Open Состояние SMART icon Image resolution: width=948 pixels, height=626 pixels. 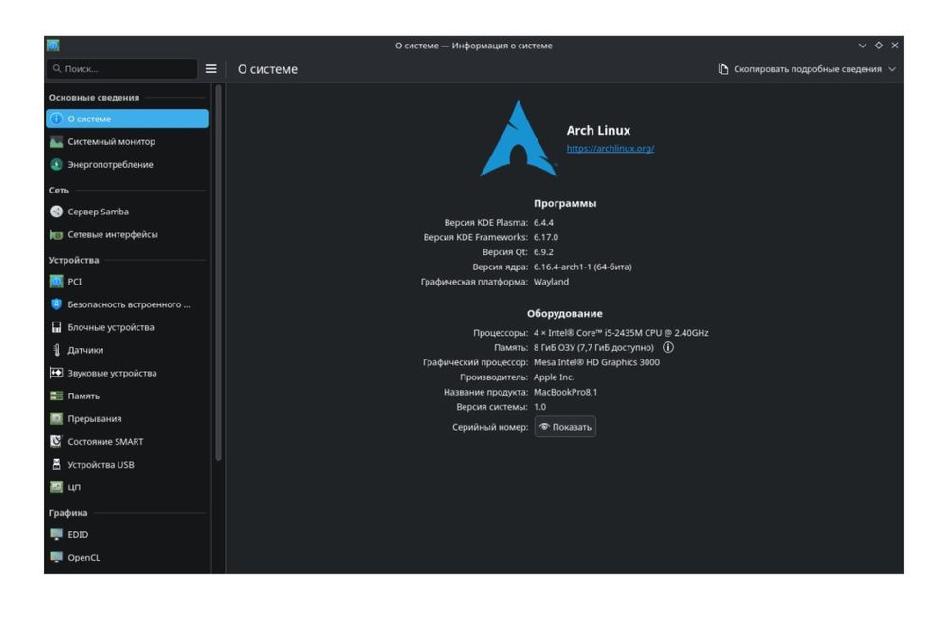[56, 442]
